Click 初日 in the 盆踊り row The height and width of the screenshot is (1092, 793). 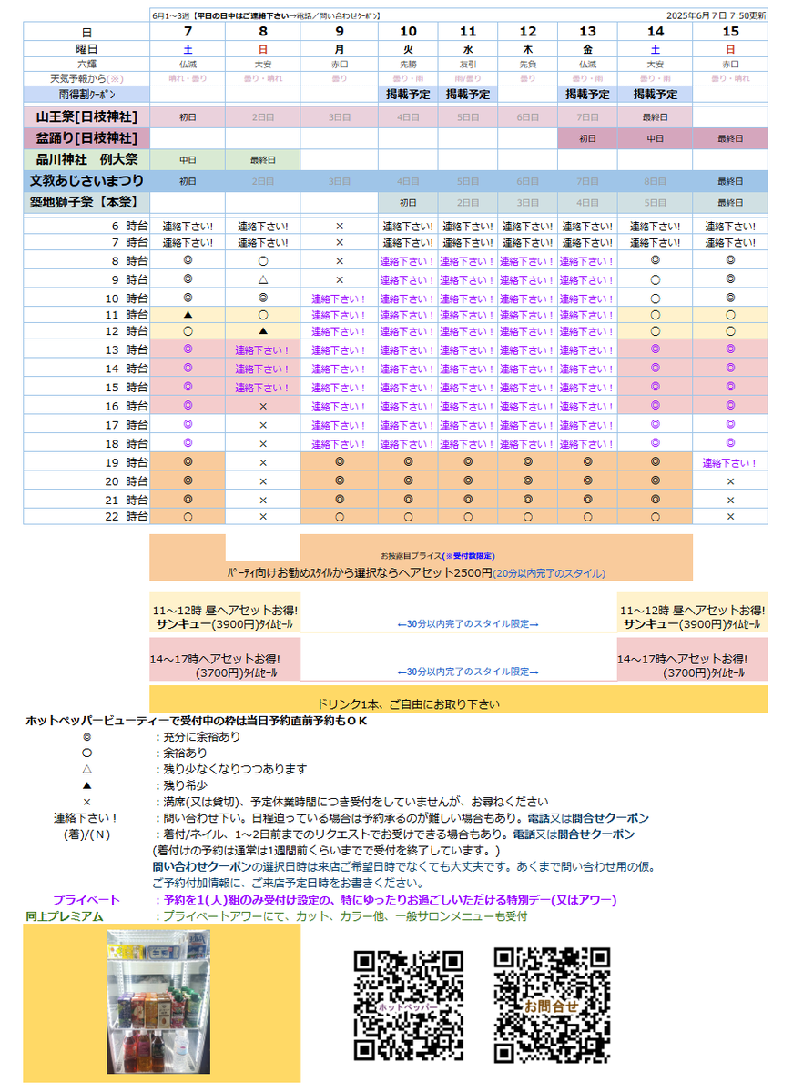[587, 138]
